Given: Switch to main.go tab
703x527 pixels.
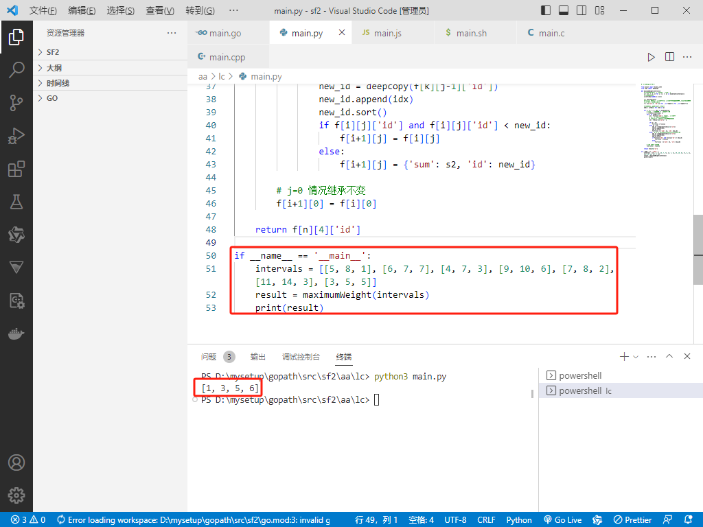Looking at the screenshot, I should pos(228,33).
